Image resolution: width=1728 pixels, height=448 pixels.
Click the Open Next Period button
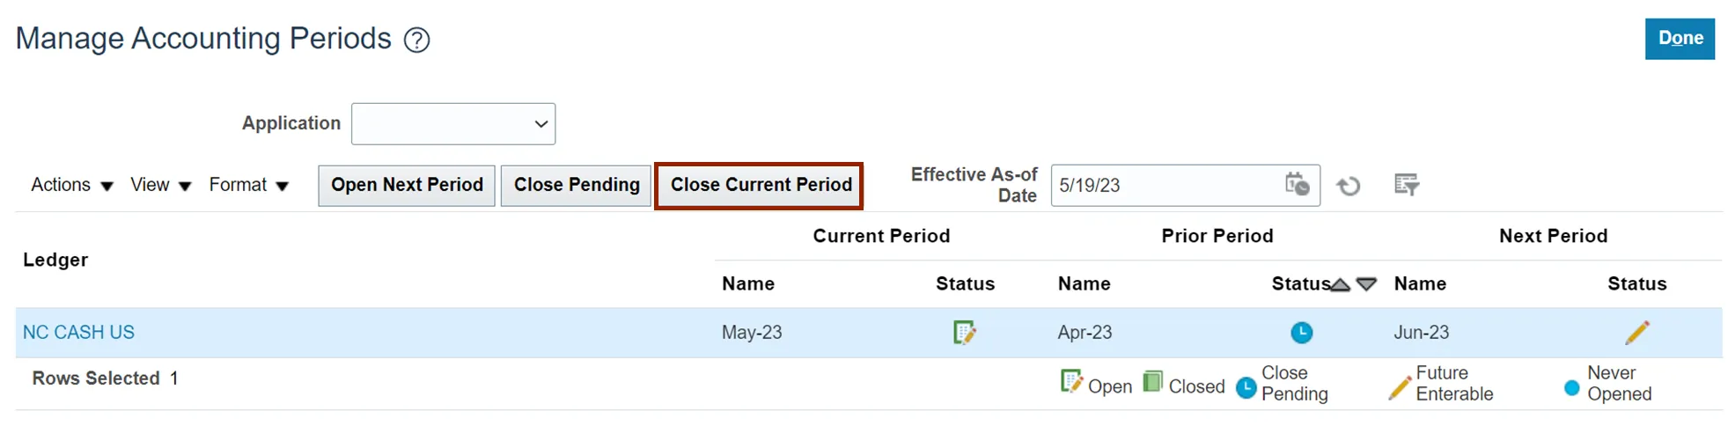tap(407, 185)
